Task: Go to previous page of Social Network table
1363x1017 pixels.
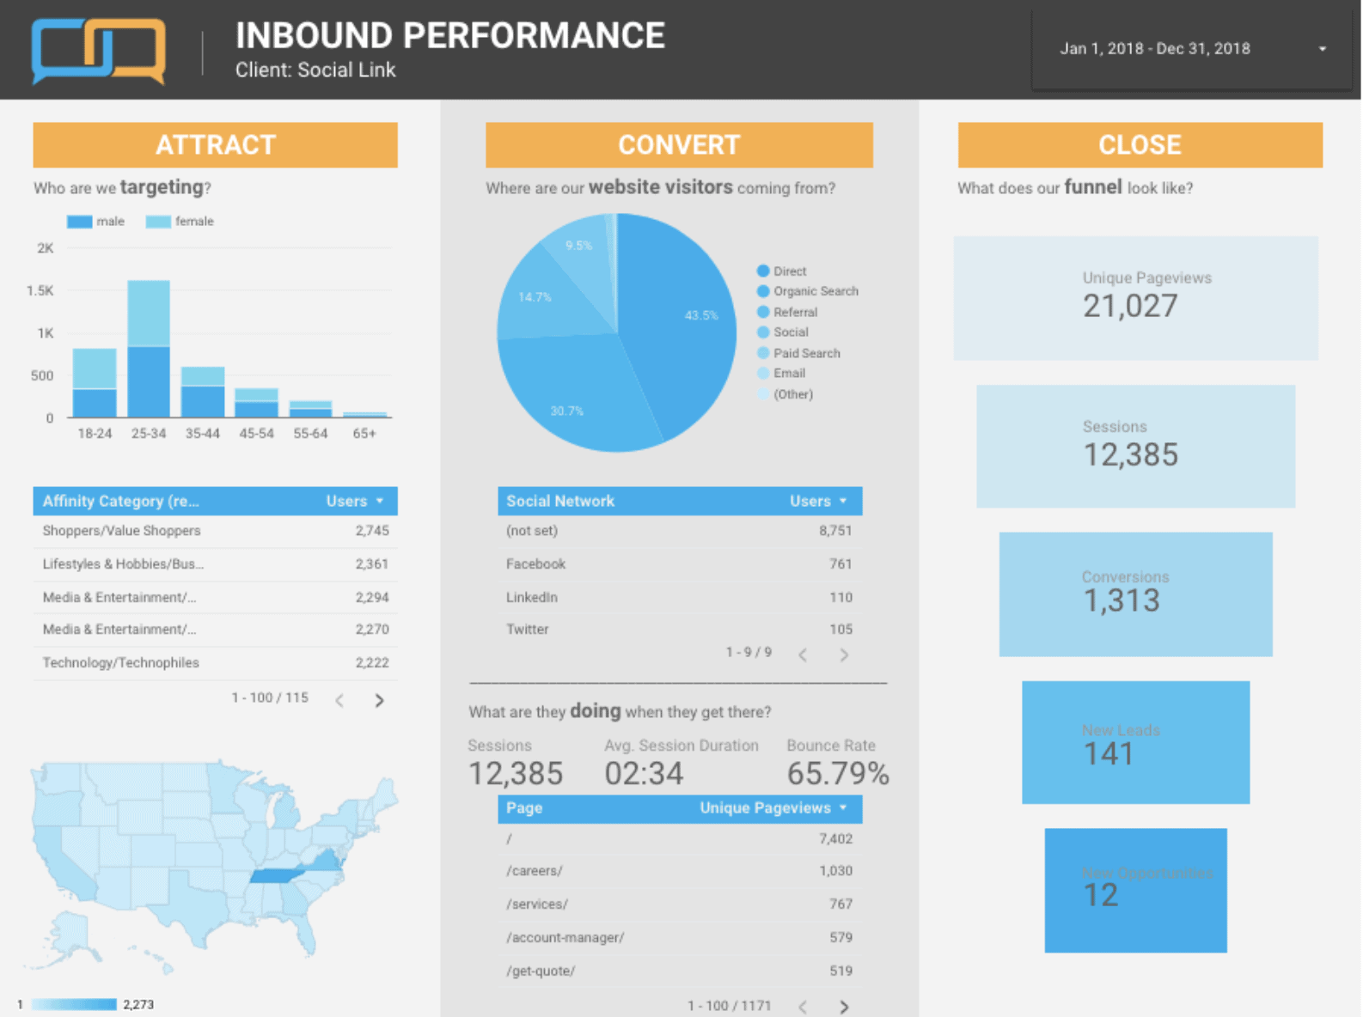Action: [x=803, y=655]
